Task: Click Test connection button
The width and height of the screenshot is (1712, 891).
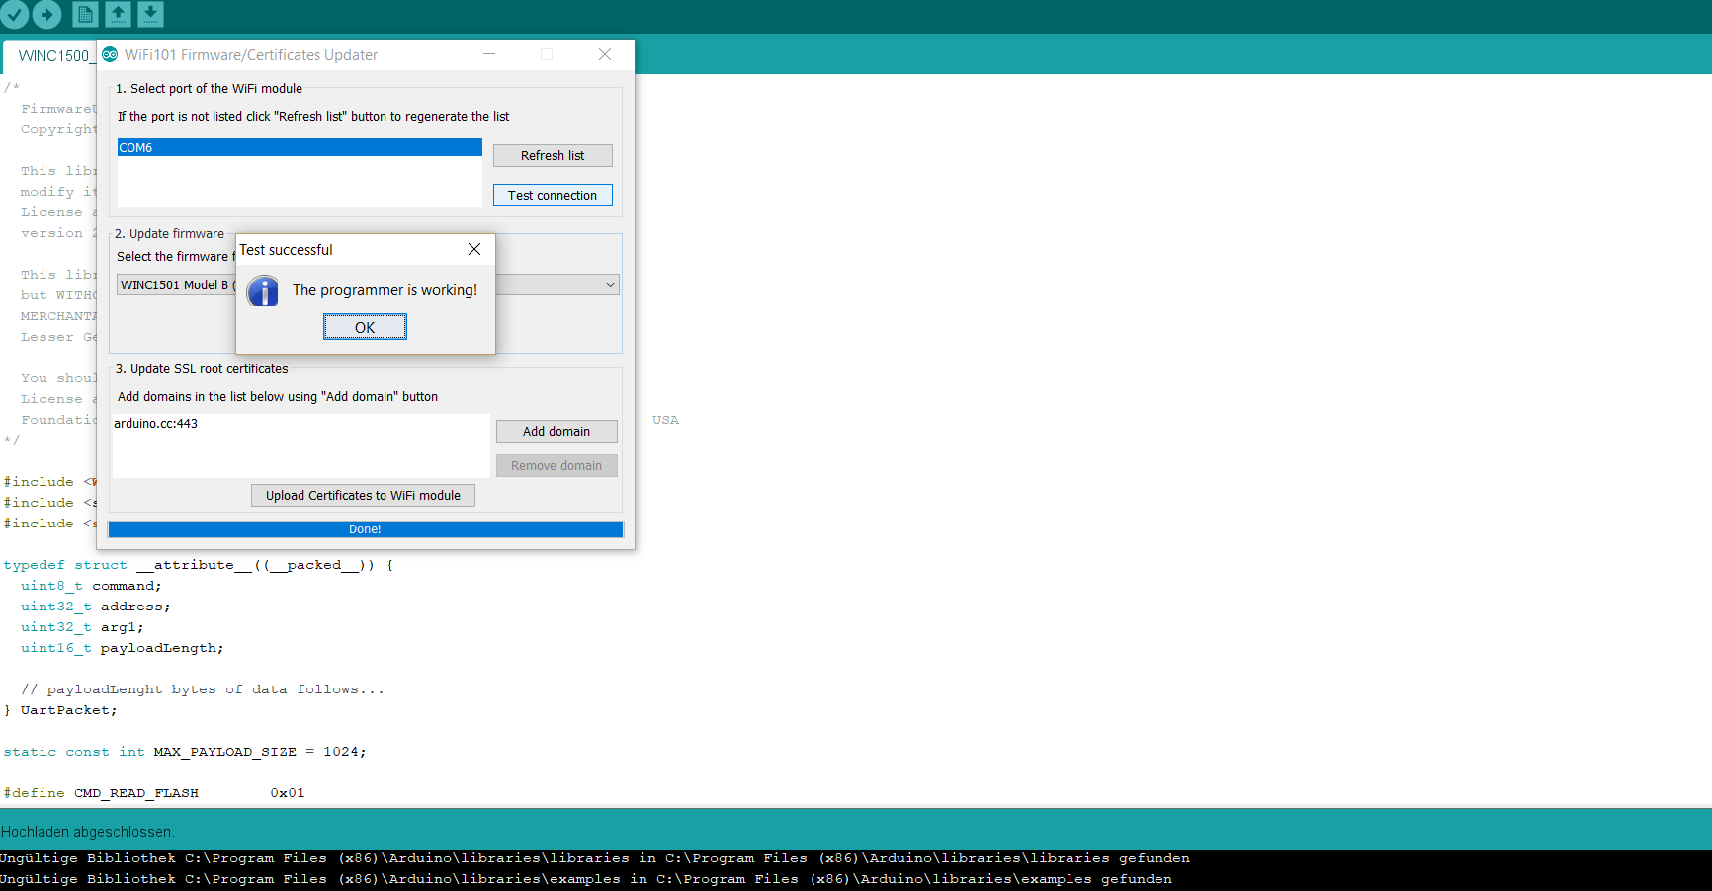Action: pos(553,195)
